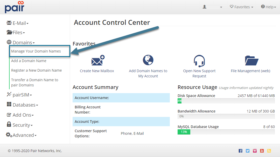Click the Add Ons checkbox-pencil icon
Screen dimensions: 280x157
click(x=9, y=115)
